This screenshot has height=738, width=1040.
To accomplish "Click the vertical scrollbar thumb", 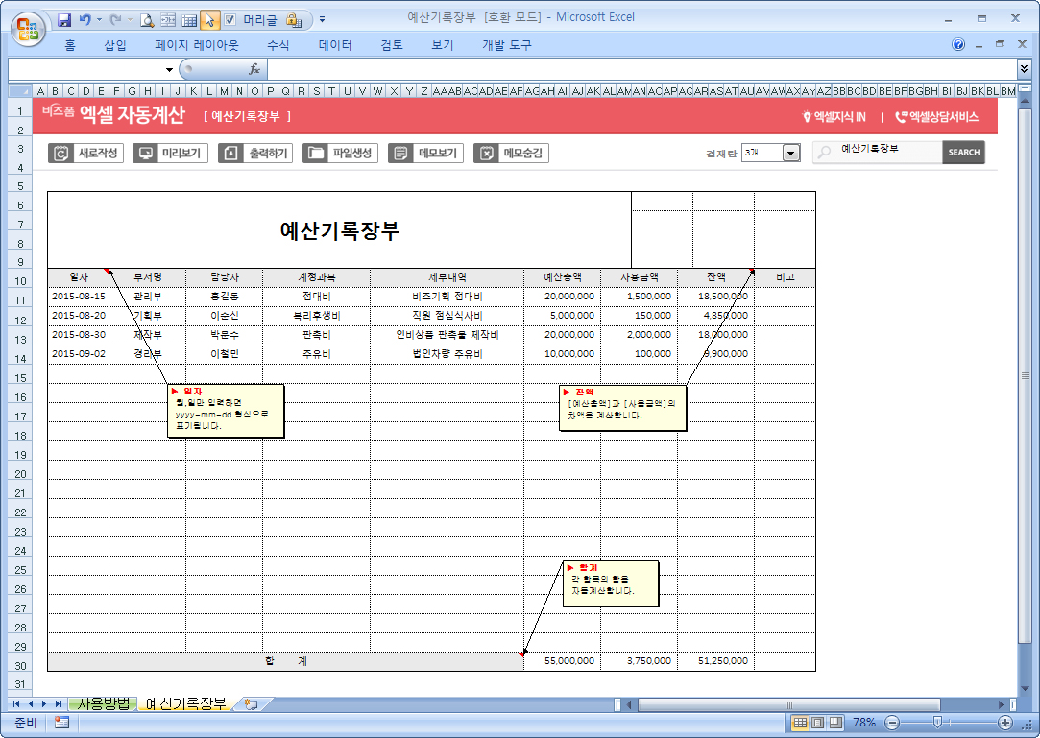I will pyautogui.click(x=1025, y=375).
